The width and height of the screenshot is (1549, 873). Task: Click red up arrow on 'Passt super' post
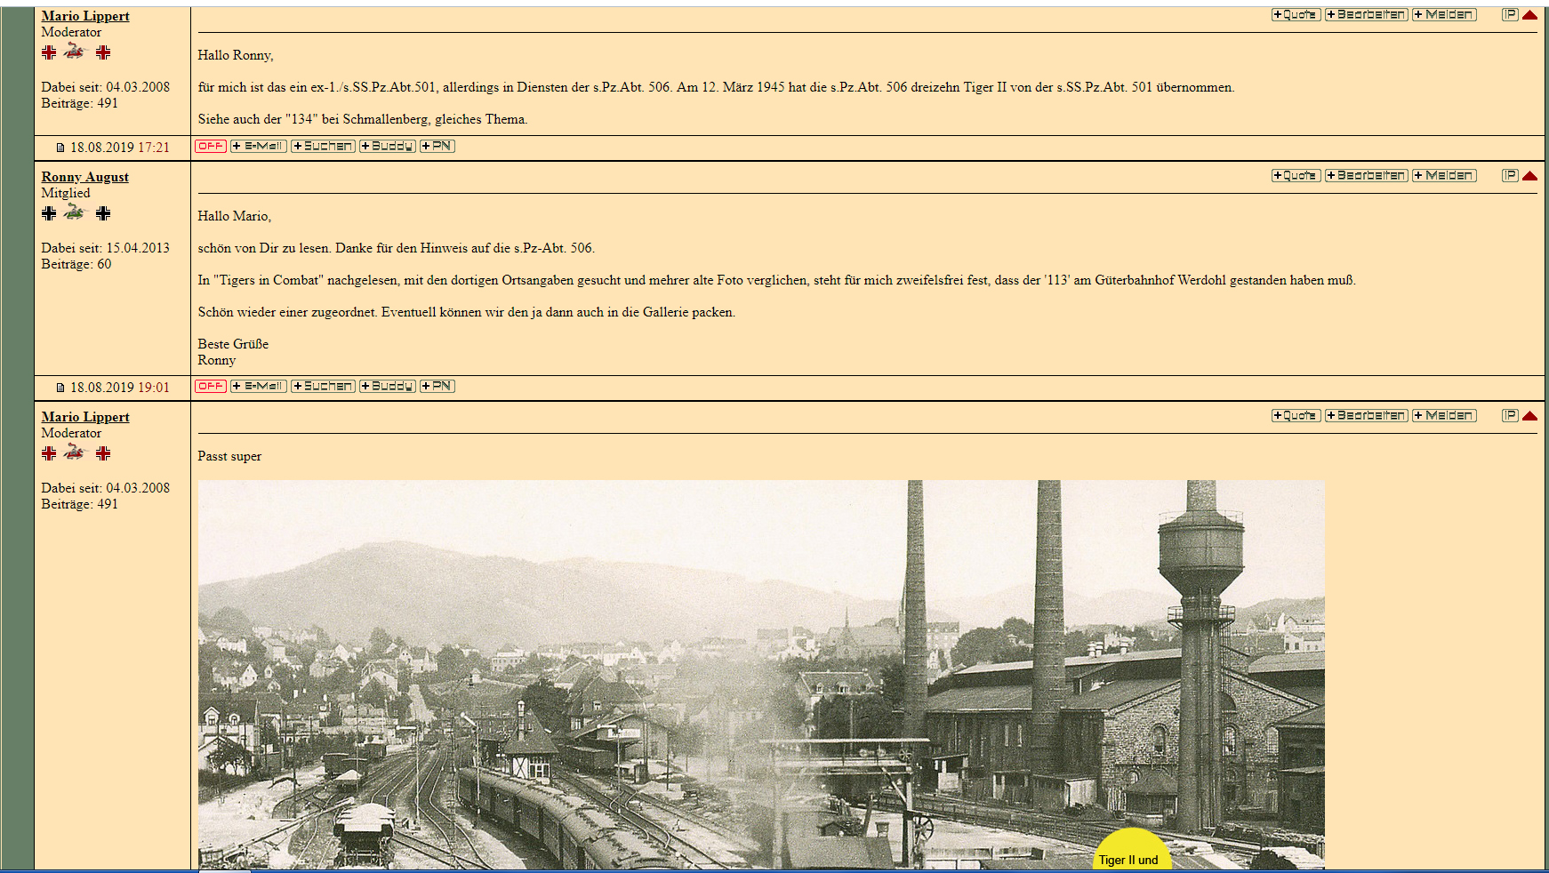point(1529,416)
